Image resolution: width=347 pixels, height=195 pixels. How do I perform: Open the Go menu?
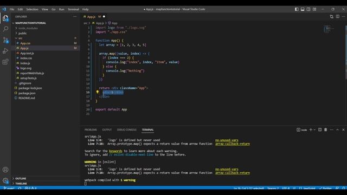53,9
